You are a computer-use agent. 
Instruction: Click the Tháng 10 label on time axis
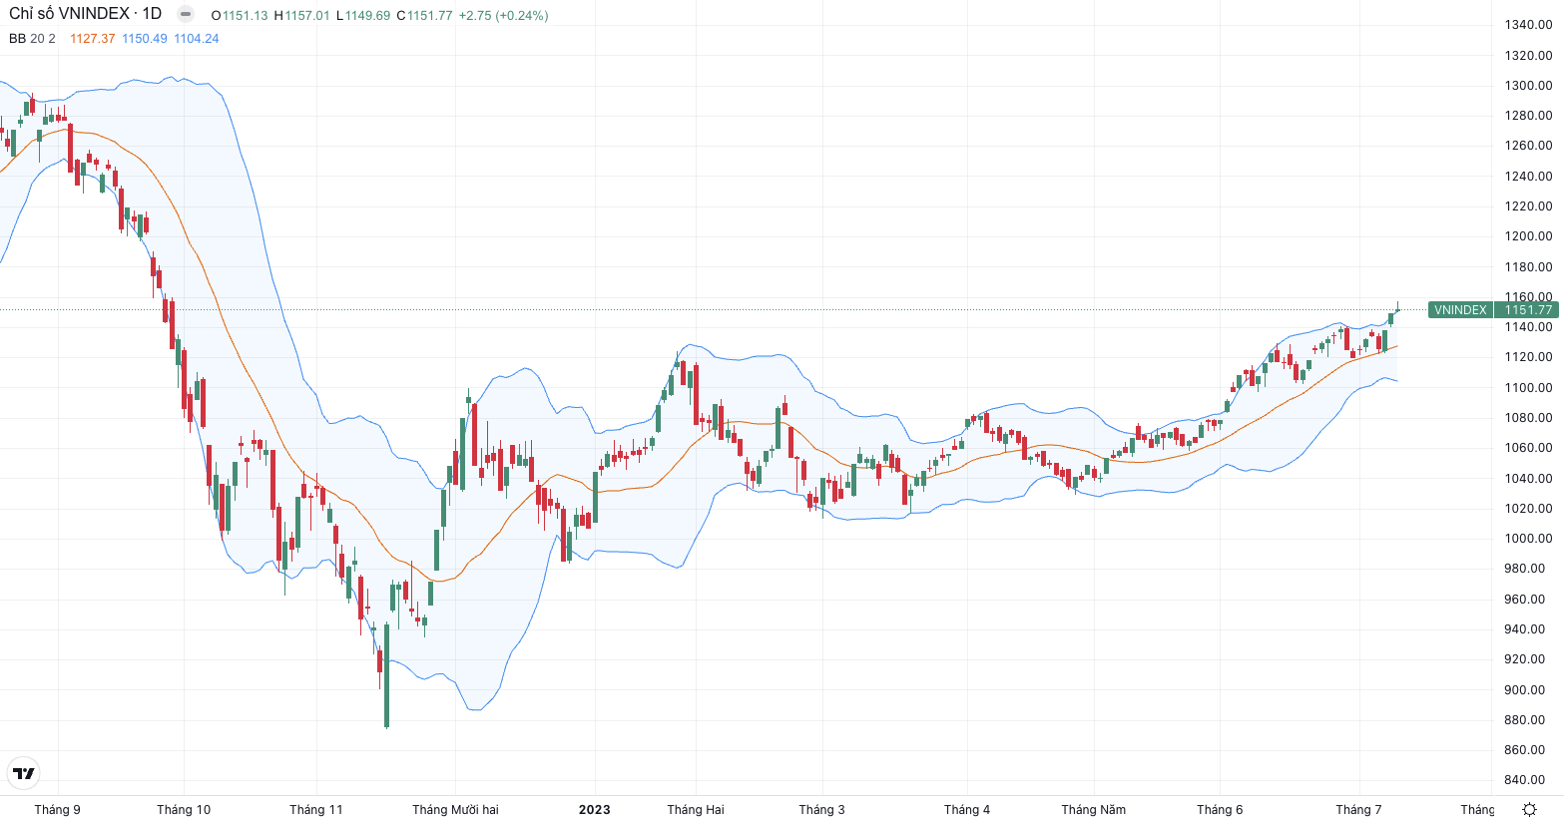[x=184, y=809]
